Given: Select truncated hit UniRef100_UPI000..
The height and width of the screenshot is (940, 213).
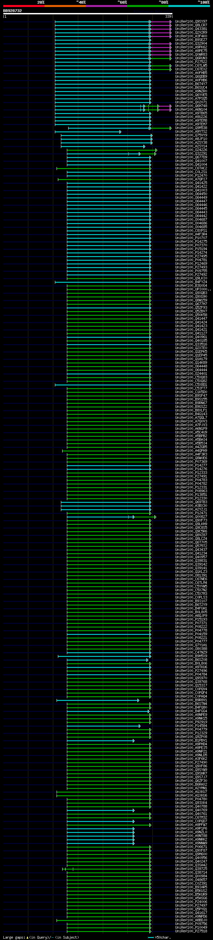Looking at the screenshot, I should coord(193,289).
